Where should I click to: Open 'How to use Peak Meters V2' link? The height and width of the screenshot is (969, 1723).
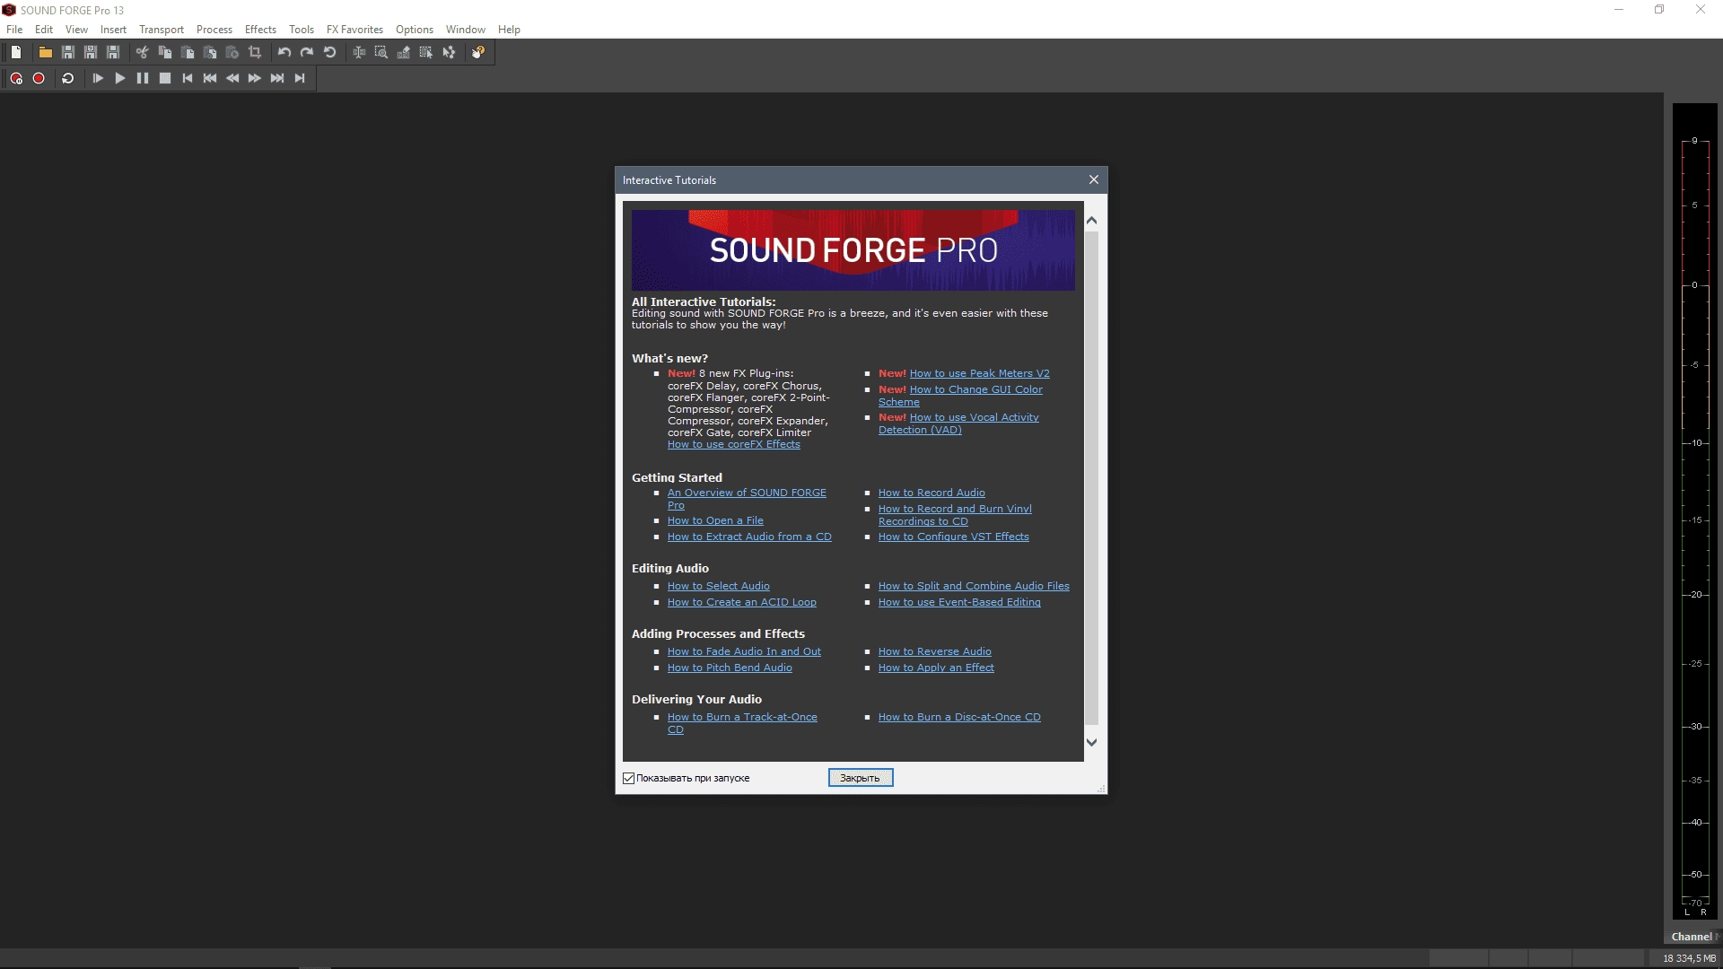click(979, 373)
